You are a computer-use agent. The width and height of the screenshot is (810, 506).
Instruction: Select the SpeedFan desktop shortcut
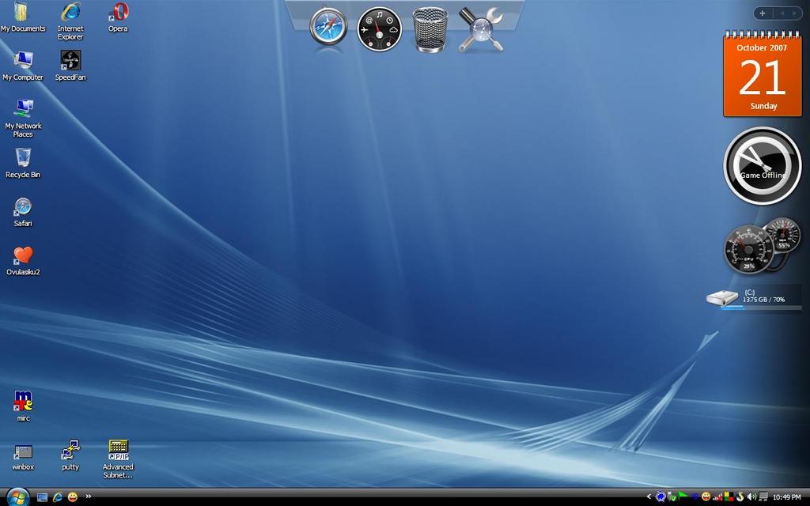click(x=70, y=61)
